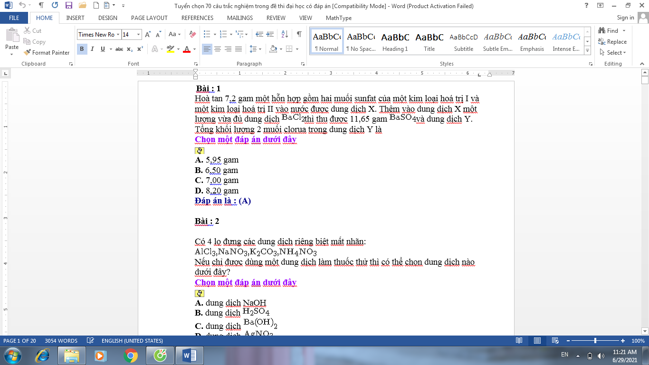
Task: Apply text highlight color
Action: click(x=170, y=49)
